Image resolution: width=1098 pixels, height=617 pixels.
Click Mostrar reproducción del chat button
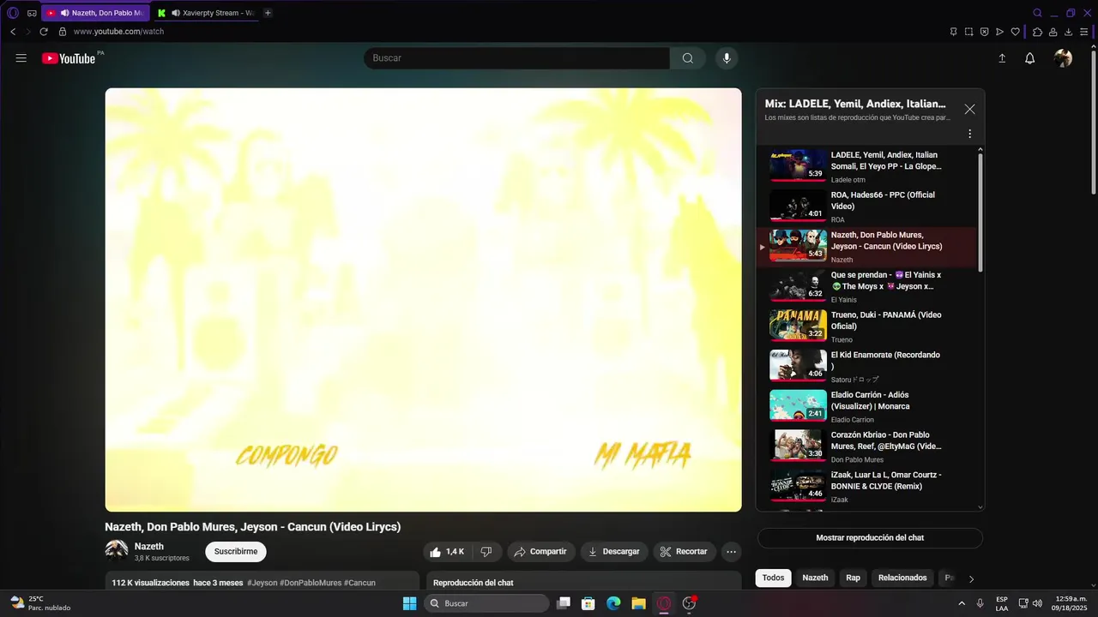pos(870,538)
